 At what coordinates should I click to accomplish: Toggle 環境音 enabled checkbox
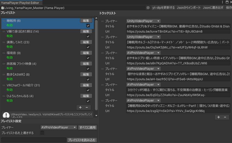[88, 58]
